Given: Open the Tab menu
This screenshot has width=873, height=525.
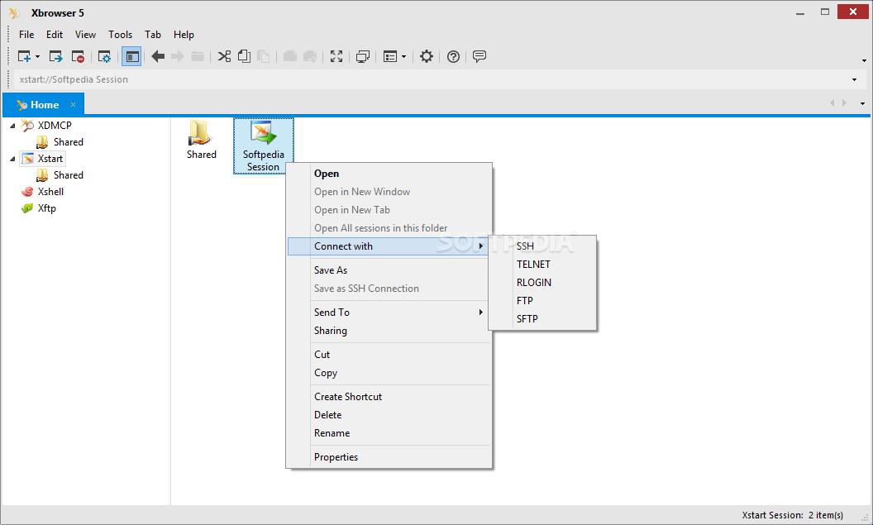Looking at the screenshot, I should point(153,35).
